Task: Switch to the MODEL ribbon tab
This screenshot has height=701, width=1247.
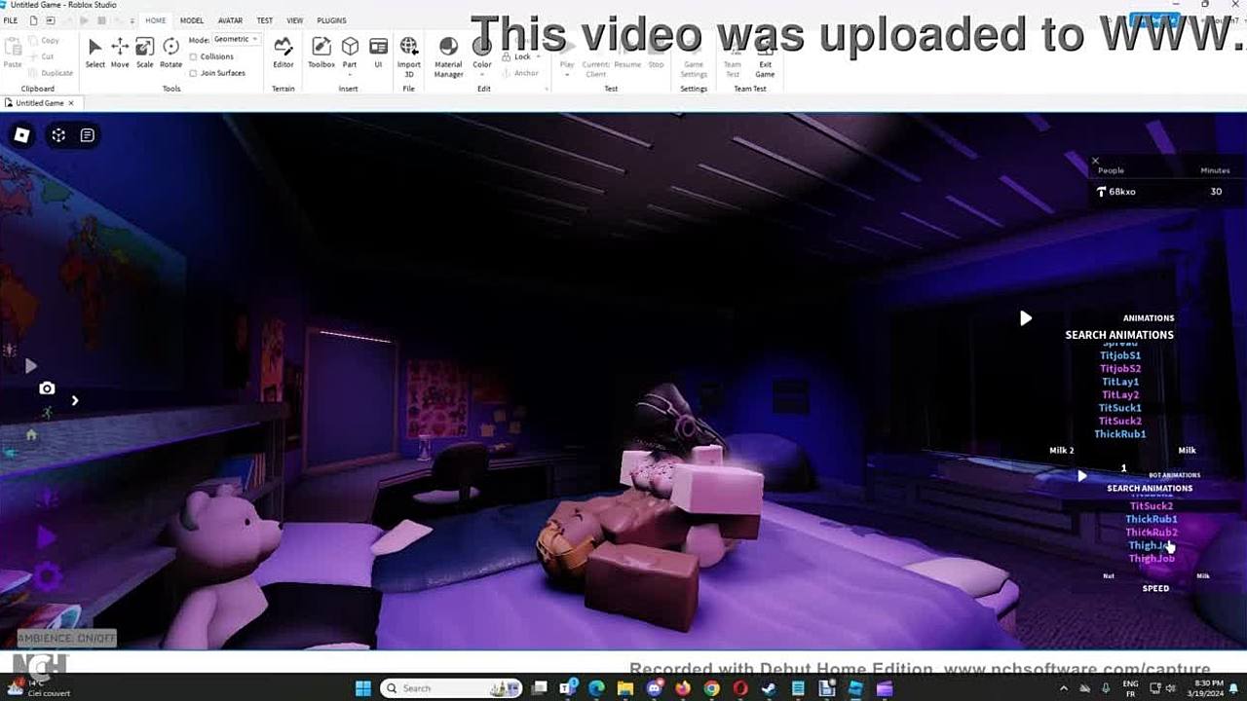Action: click(192, 20)
